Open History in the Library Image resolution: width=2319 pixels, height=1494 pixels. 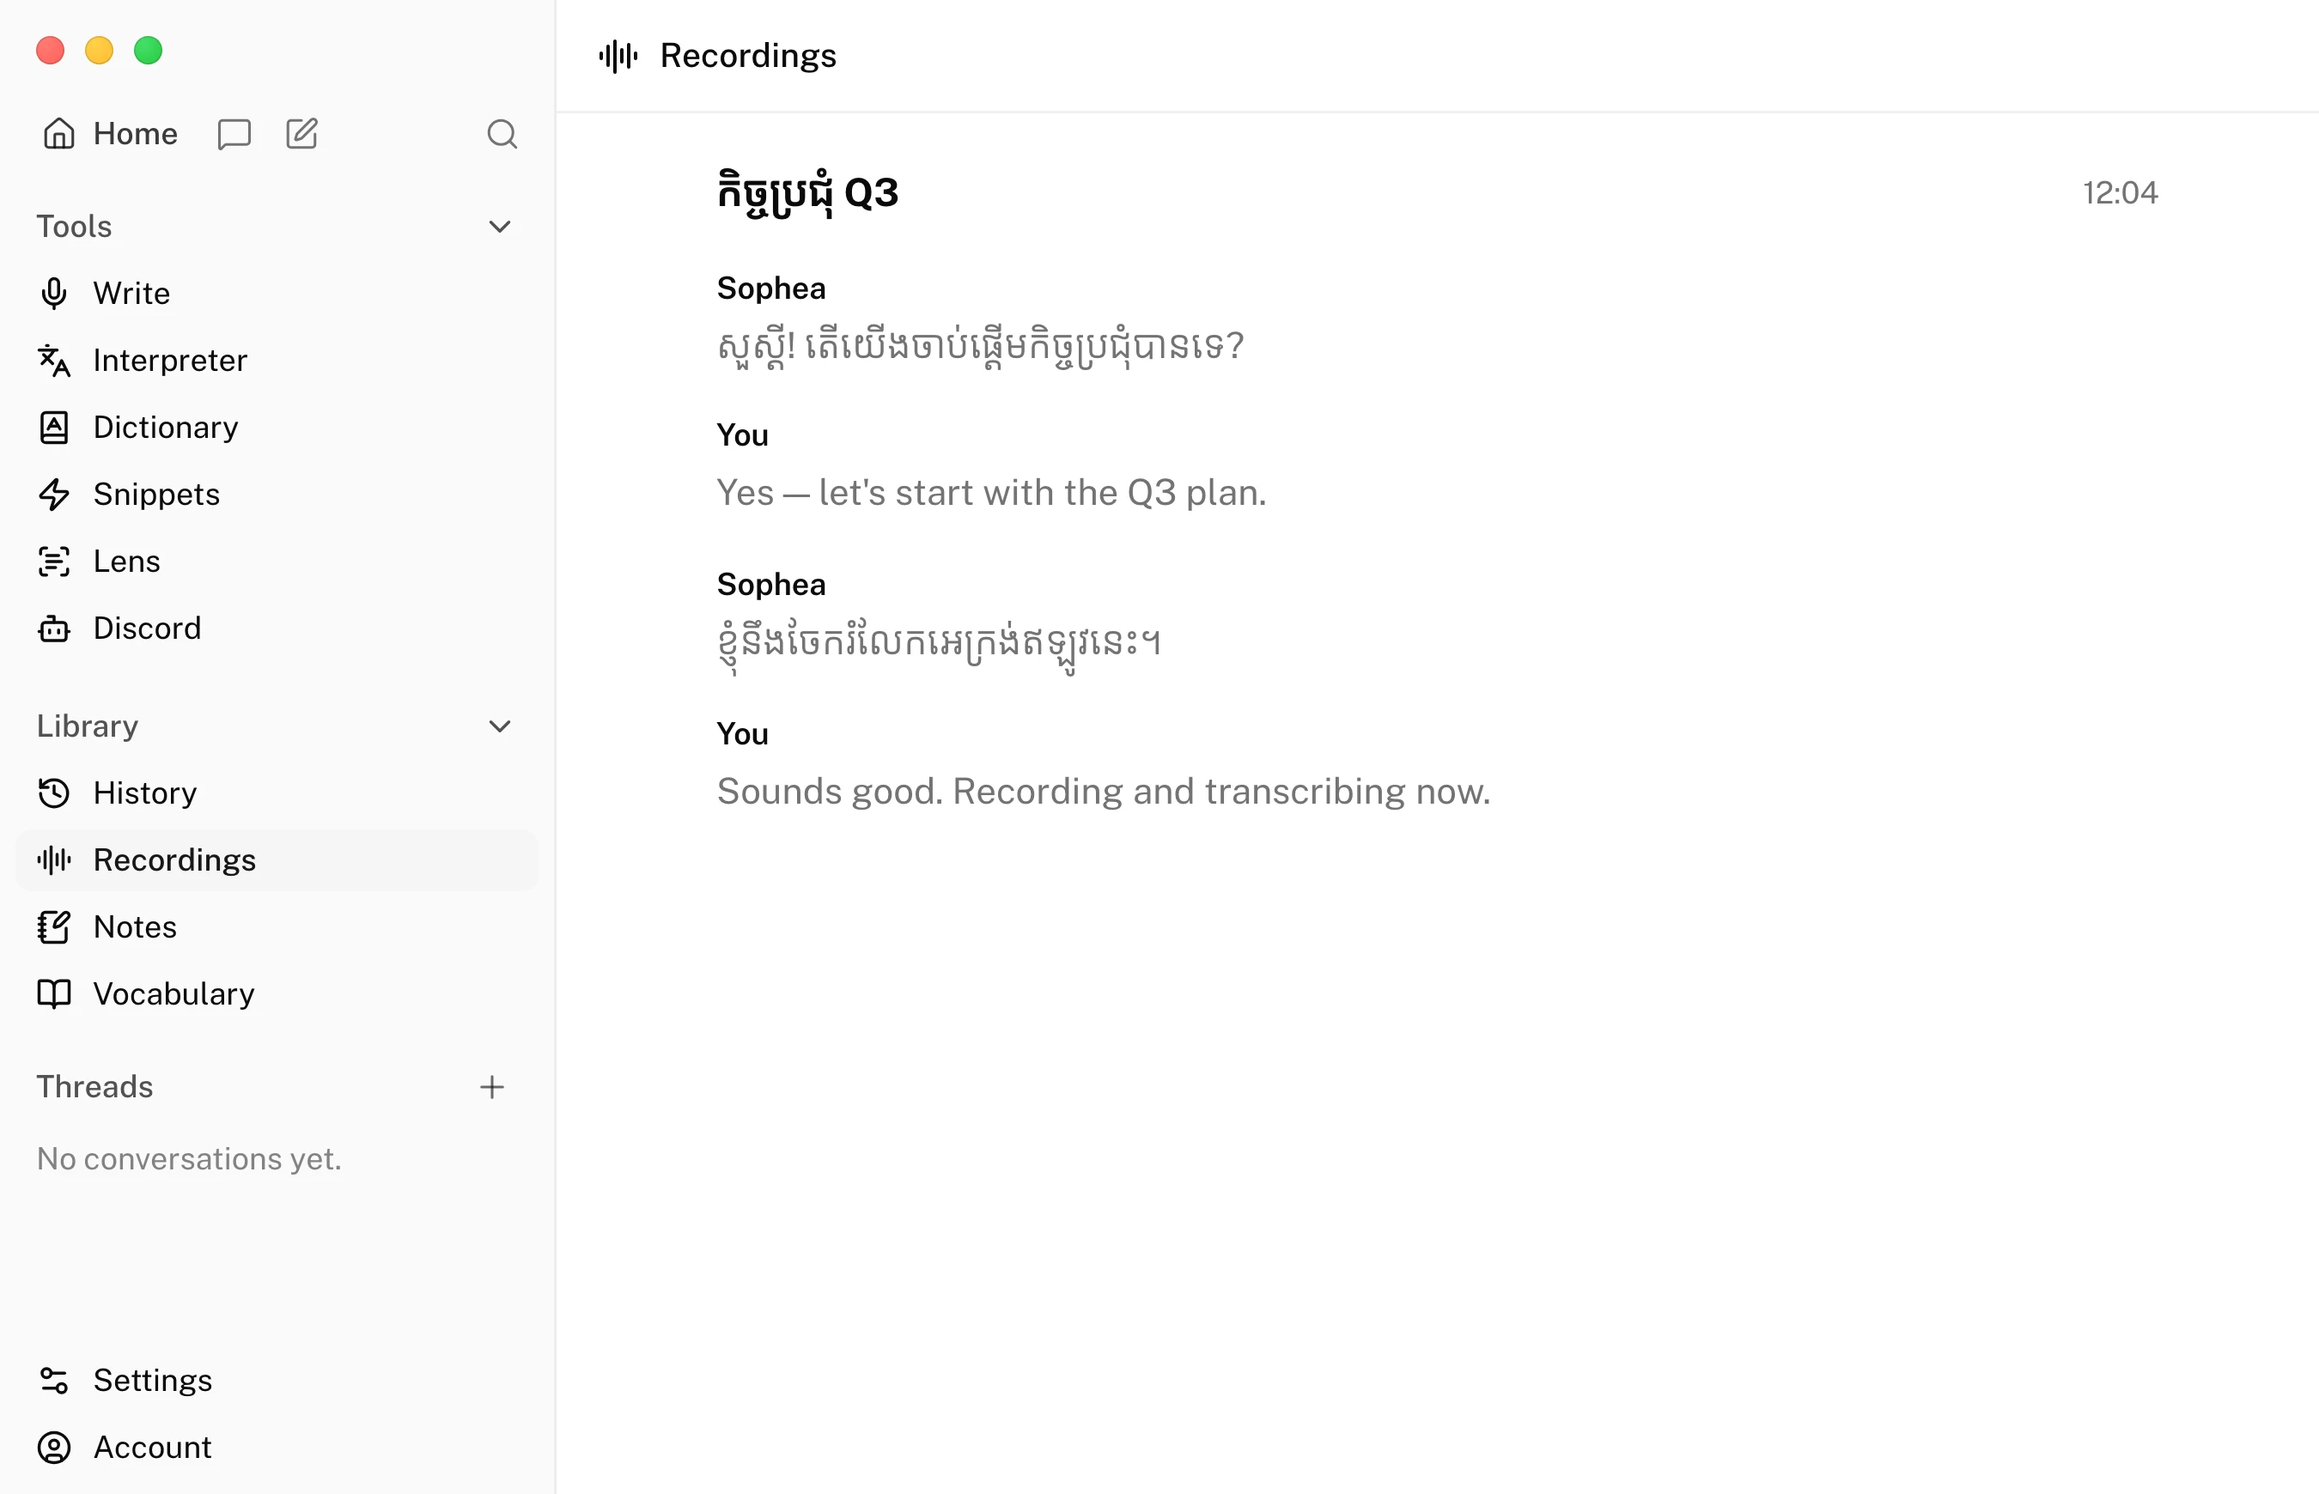tap(277, 793)
